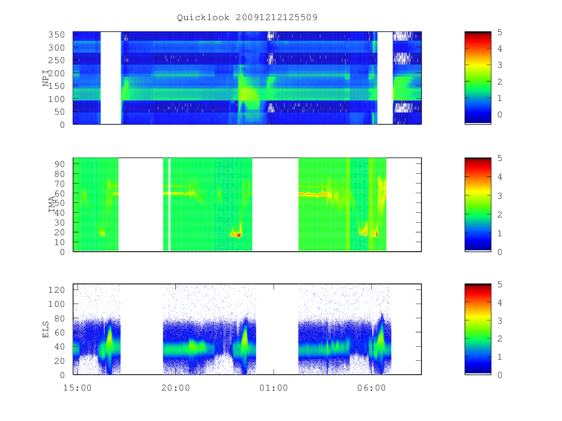This screenshot has width=562, height=421.
Task: Click the 350 tick on NPI axis
Action: click(x=56, y=35)
